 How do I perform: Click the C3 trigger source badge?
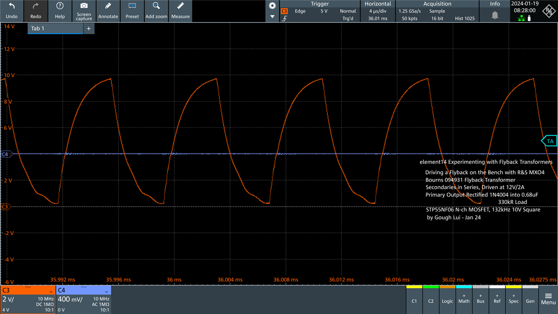[284, 11]
